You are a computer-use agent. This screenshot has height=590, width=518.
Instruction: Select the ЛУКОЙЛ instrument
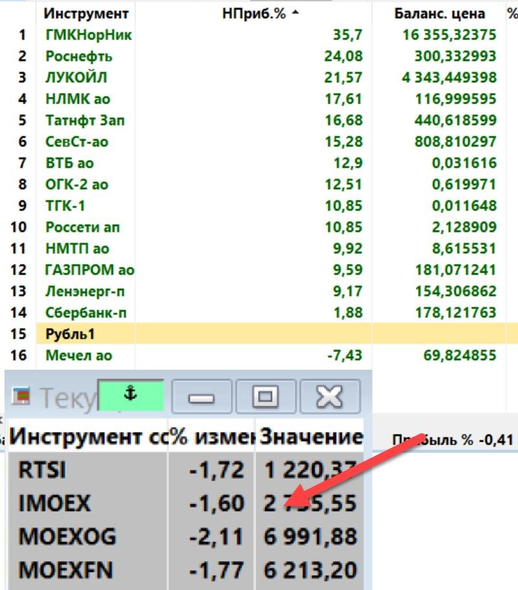76,78
